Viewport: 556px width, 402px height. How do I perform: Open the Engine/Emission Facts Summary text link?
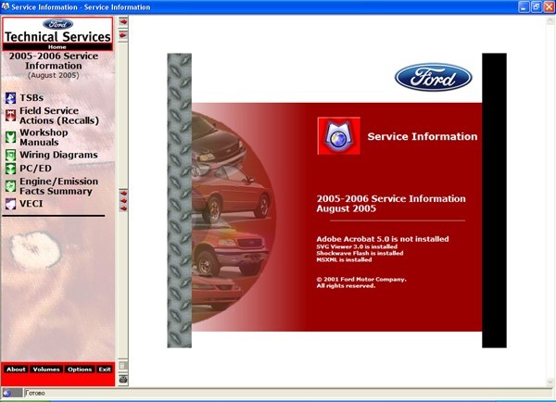pos(59,186)
